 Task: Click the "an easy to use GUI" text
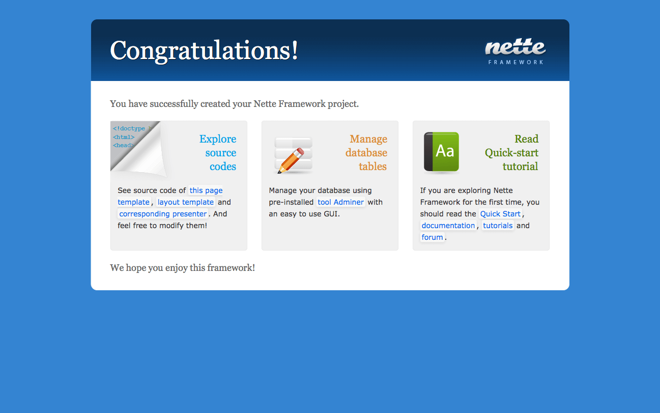(x=304, y=214)
